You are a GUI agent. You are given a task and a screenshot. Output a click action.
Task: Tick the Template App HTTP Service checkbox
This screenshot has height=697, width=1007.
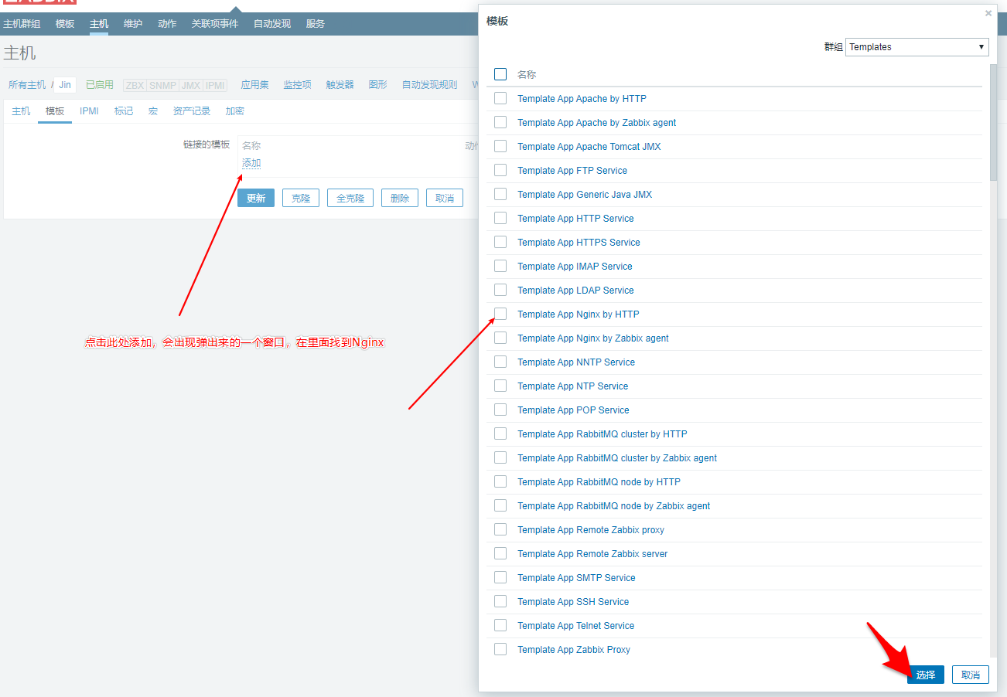pos(500,218)
